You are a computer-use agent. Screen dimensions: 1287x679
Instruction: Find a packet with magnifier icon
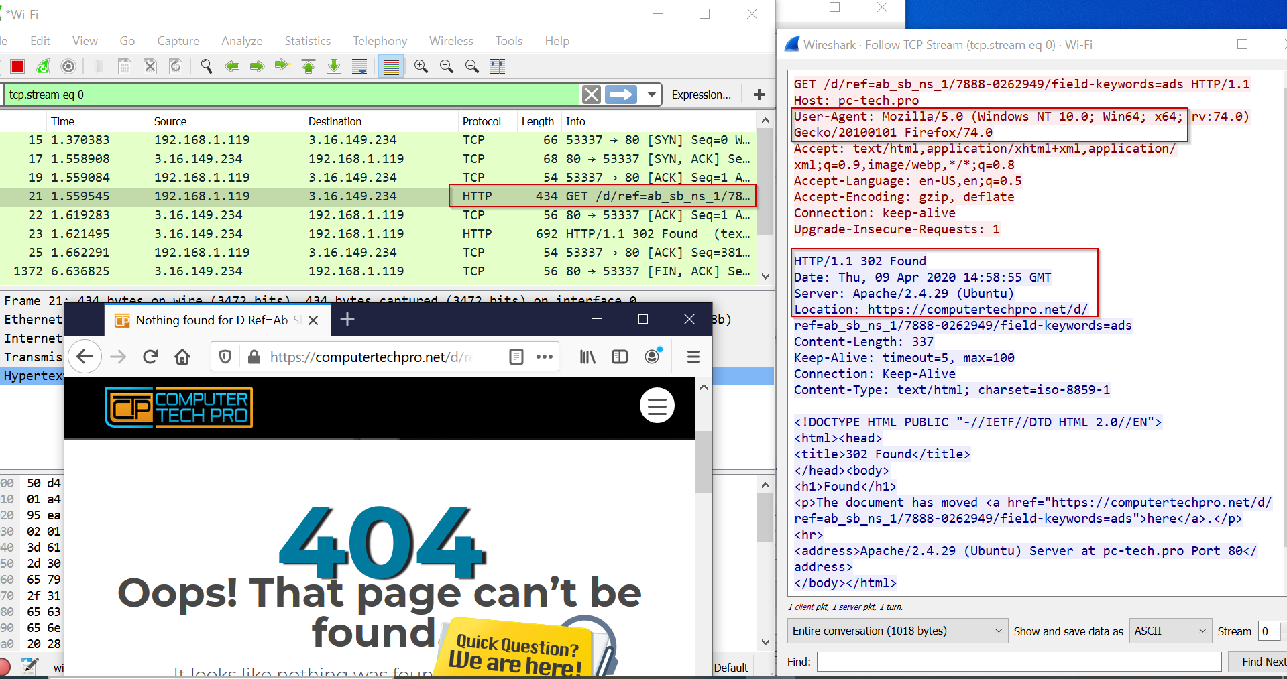tap(207, 66)
